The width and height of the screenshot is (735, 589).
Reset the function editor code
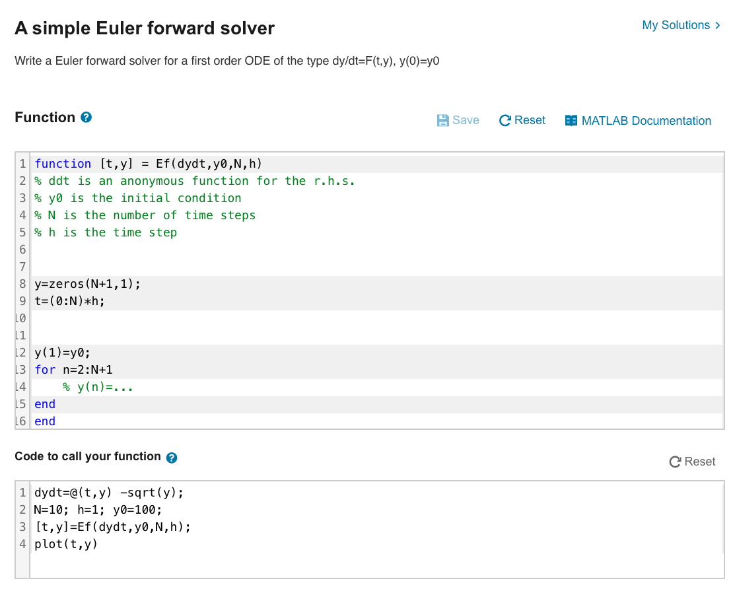522,120
